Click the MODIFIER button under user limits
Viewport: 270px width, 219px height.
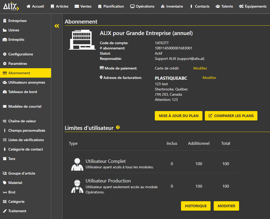click(x=226, y=206)
